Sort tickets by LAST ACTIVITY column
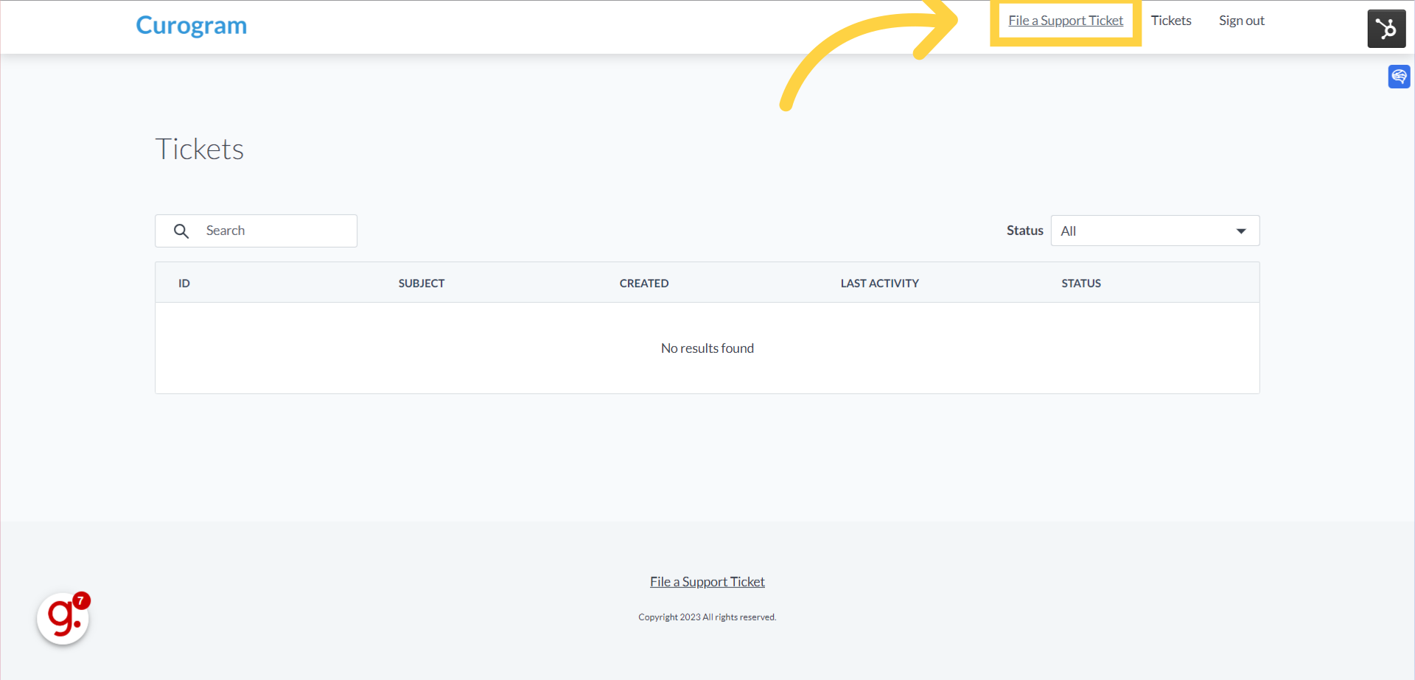The image size is (1415, 680). point(879,283)
